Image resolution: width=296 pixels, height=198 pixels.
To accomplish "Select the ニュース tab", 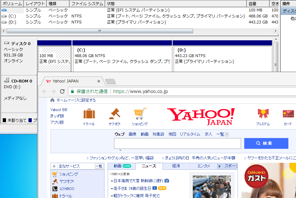I will pos(149,166).
